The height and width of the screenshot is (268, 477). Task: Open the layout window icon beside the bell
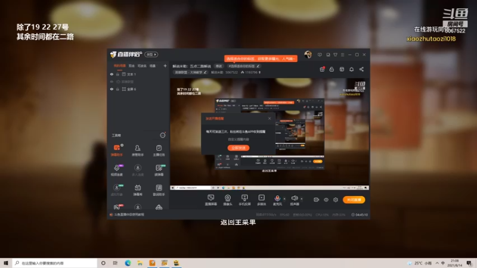coord(342,69)
